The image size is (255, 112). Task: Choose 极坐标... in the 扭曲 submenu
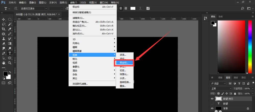[x=124, y=63]
